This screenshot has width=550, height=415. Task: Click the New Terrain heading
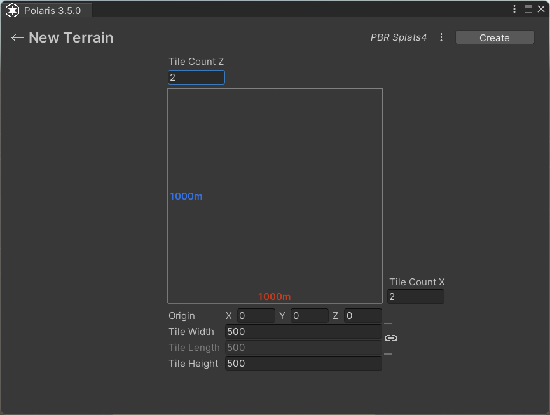point(71,38)
